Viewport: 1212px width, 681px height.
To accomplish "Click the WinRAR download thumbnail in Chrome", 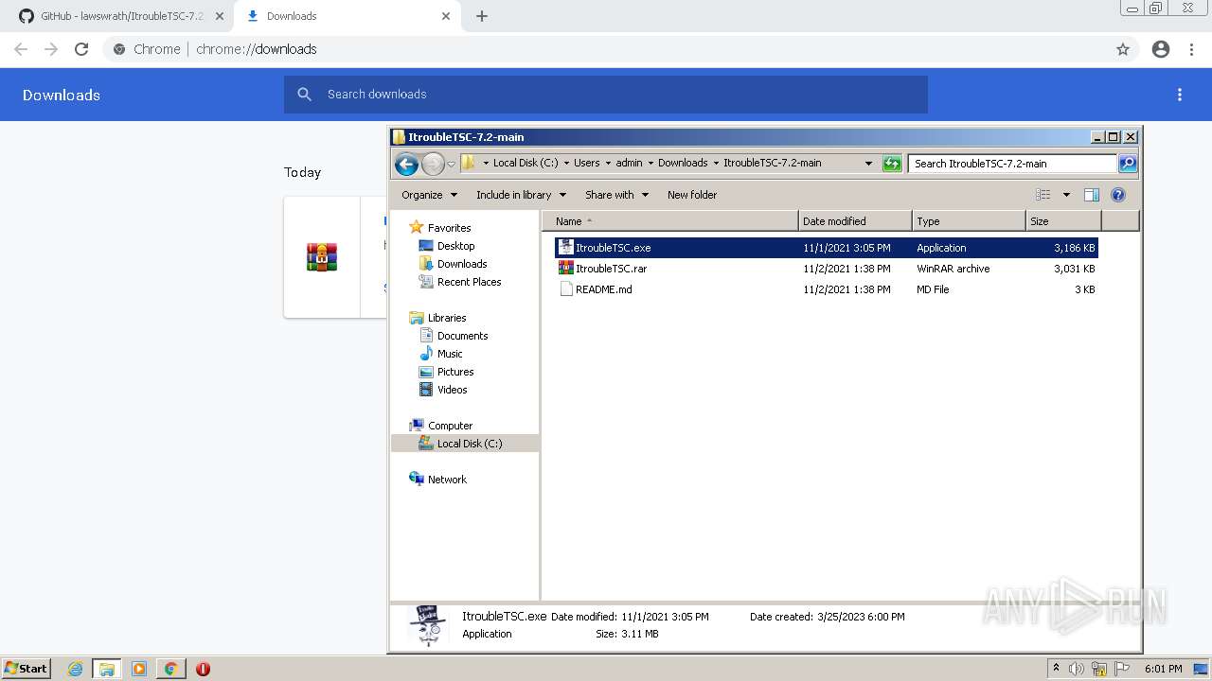I will point(322,257).
